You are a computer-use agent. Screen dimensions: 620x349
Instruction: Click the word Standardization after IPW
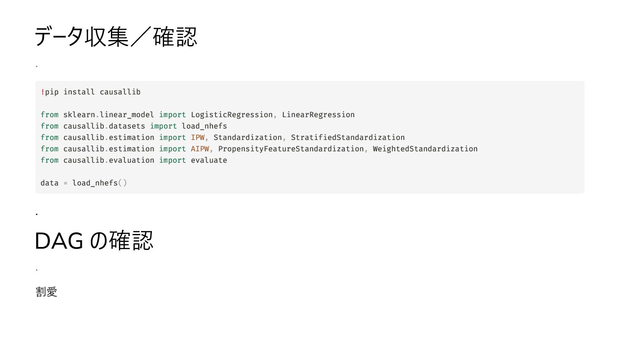pyautogui.click(x=248, y=137)
